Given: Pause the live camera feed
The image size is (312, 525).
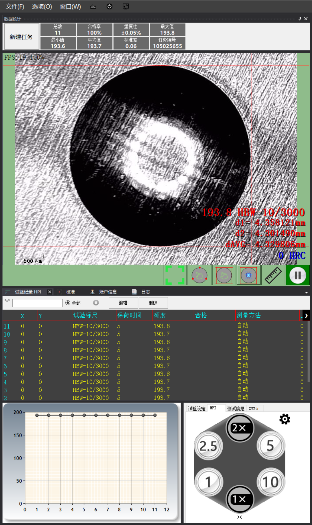Looking at the screenshot, I should click(298, 275).
